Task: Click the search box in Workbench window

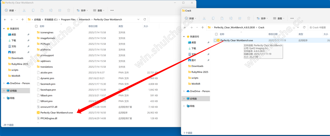Action: pos(165,19)
